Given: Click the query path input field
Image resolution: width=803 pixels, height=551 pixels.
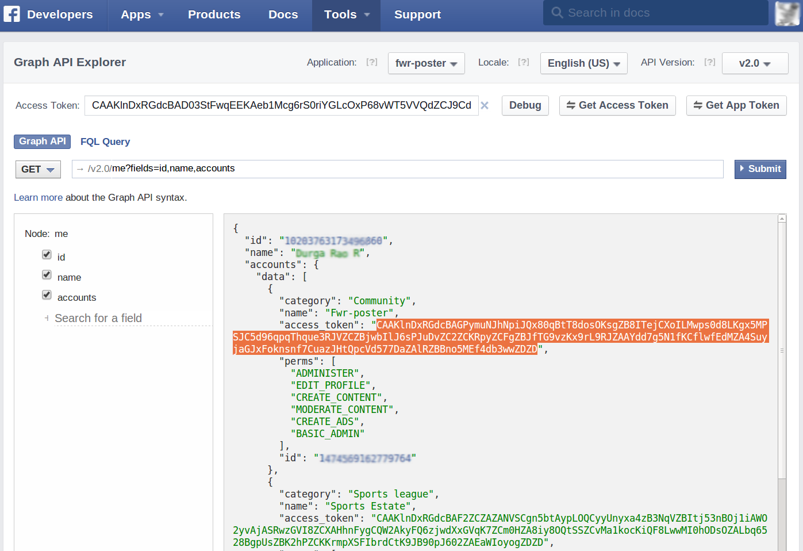Looking at the screenshot, I should coord(398,169).
